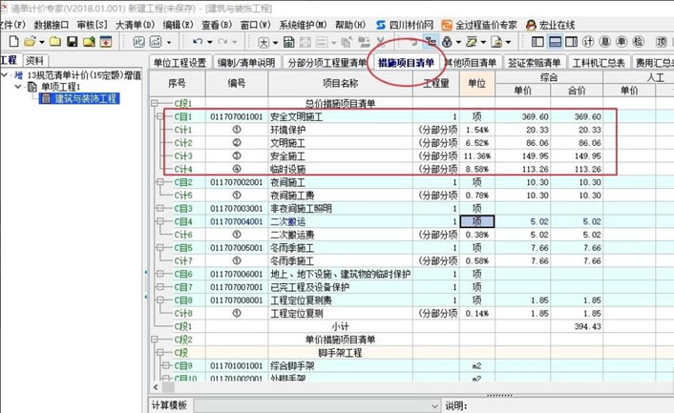Collapse the C段1 总价措施项目清单 section
The height and width of the screenshot is (413, 674).
(x=155, y=103)
